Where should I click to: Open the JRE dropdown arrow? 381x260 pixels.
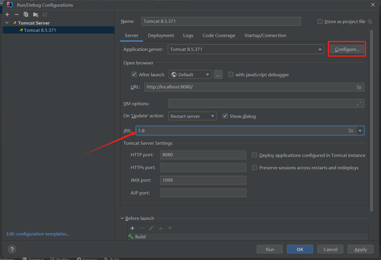tap(360, 131)
